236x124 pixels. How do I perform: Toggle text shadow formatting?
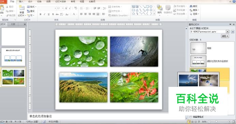[53, 14]
